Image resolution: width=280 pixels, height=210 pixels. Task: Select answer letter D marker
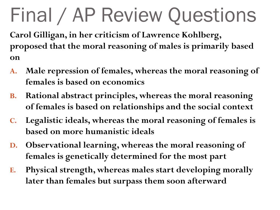tap(14, 145)
